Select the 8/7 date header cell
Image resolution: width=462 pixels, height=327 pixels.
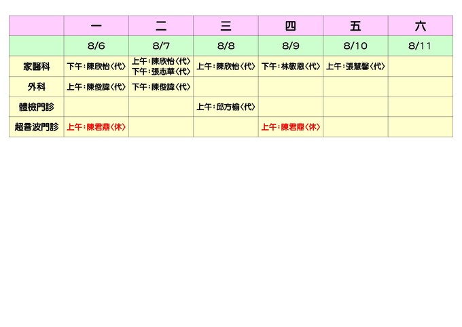tap(161, 46)
